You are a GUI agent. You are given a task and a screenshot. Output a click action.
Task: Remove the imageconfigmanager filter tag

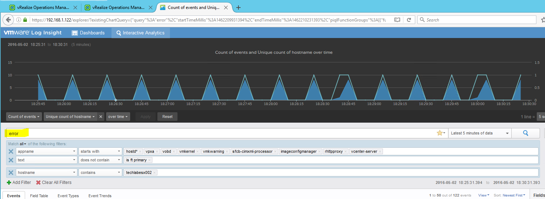(x=319, y=152)
